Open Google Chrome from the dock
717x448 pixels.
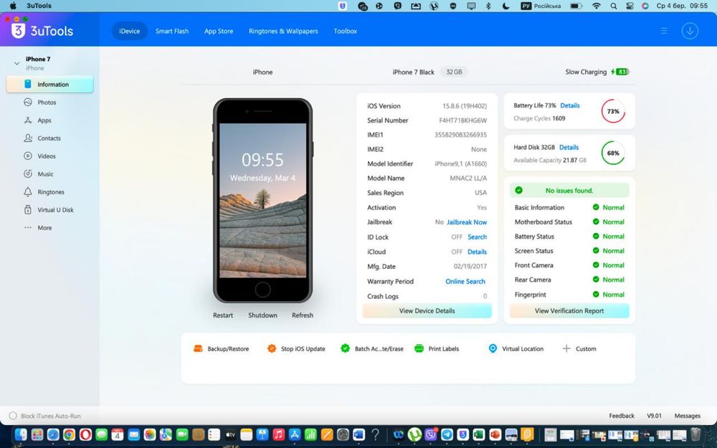point(69,434)
